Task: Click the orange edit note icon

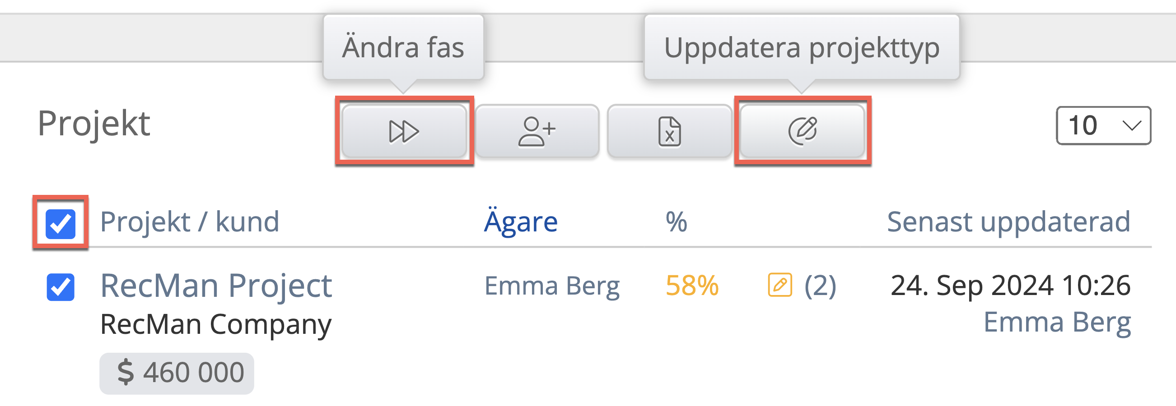Action: pos(780,285)
